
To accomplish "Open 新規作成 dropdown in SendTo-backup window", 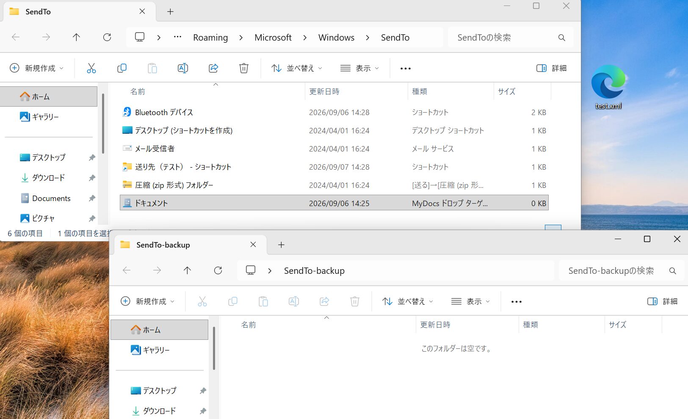I will [147, 301].
